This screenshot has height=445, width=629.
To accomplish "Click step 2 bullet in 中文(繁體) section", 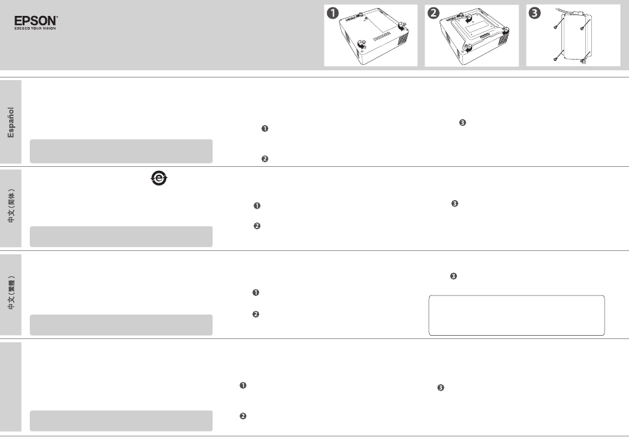I will point(256,314).
